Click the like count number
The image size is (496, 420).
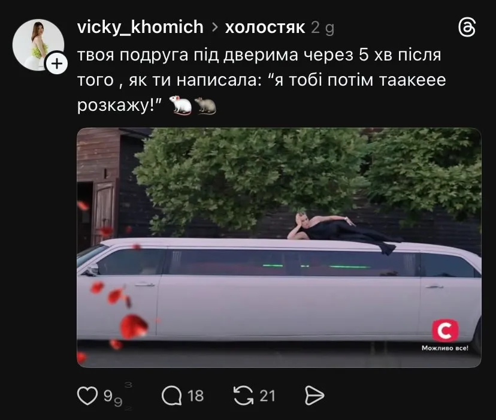pyautogui.click(x=113, y=396)
